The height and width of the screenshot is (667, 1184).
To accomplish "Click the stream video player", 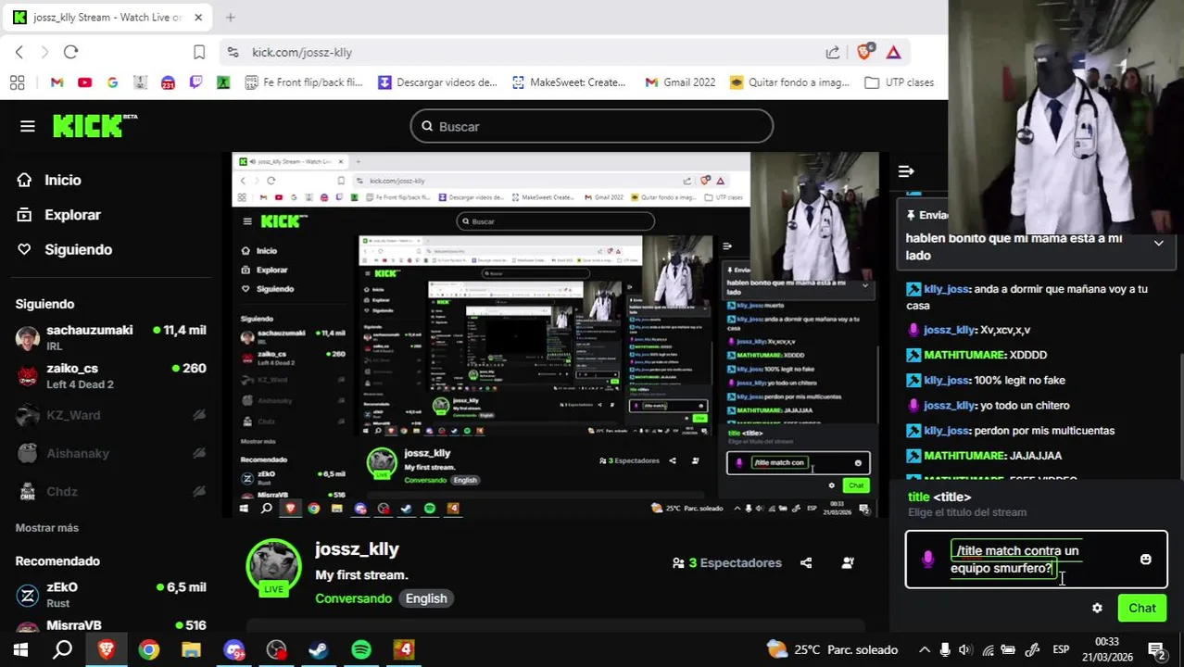I will [555, 334].
